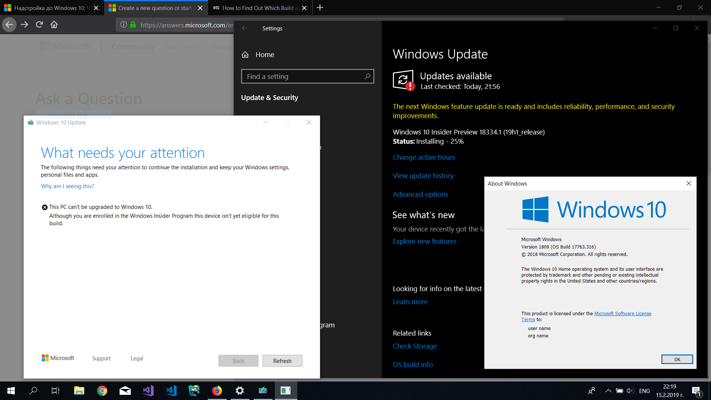The image size is (711, 400).
Task: Open volume control in system tray
Action: point(630,391)
